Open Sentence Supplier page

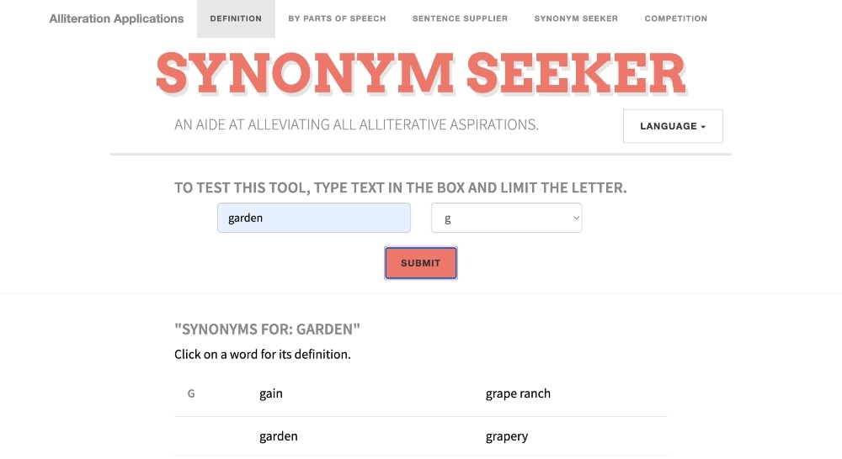pos(460,18)
